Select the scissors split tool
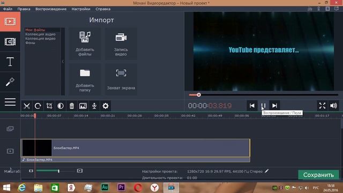343x193 pixels. coord(27,106)
